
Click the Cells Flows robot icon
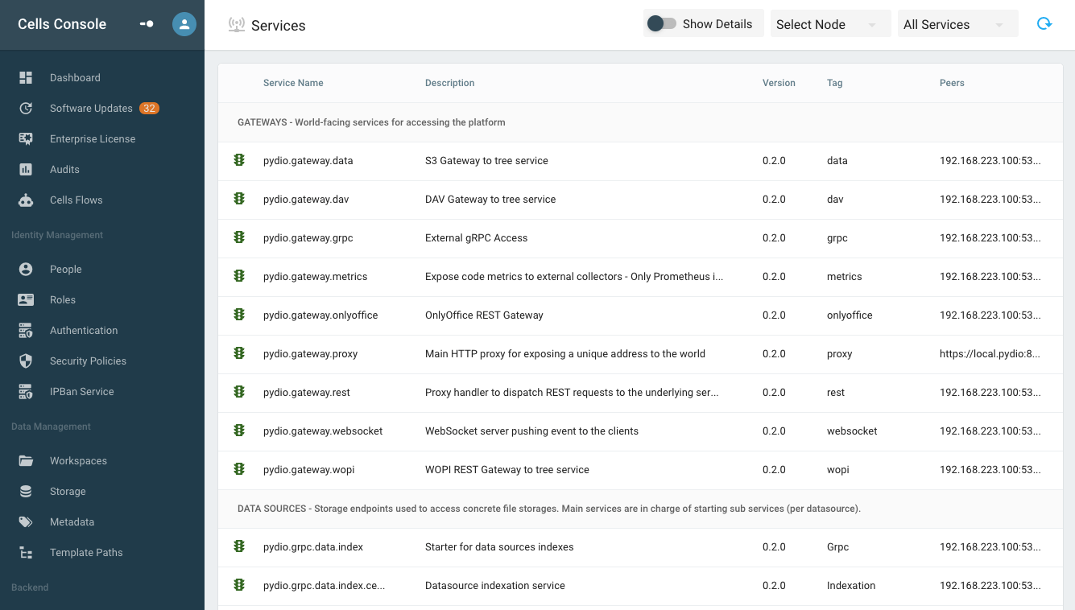26,200
